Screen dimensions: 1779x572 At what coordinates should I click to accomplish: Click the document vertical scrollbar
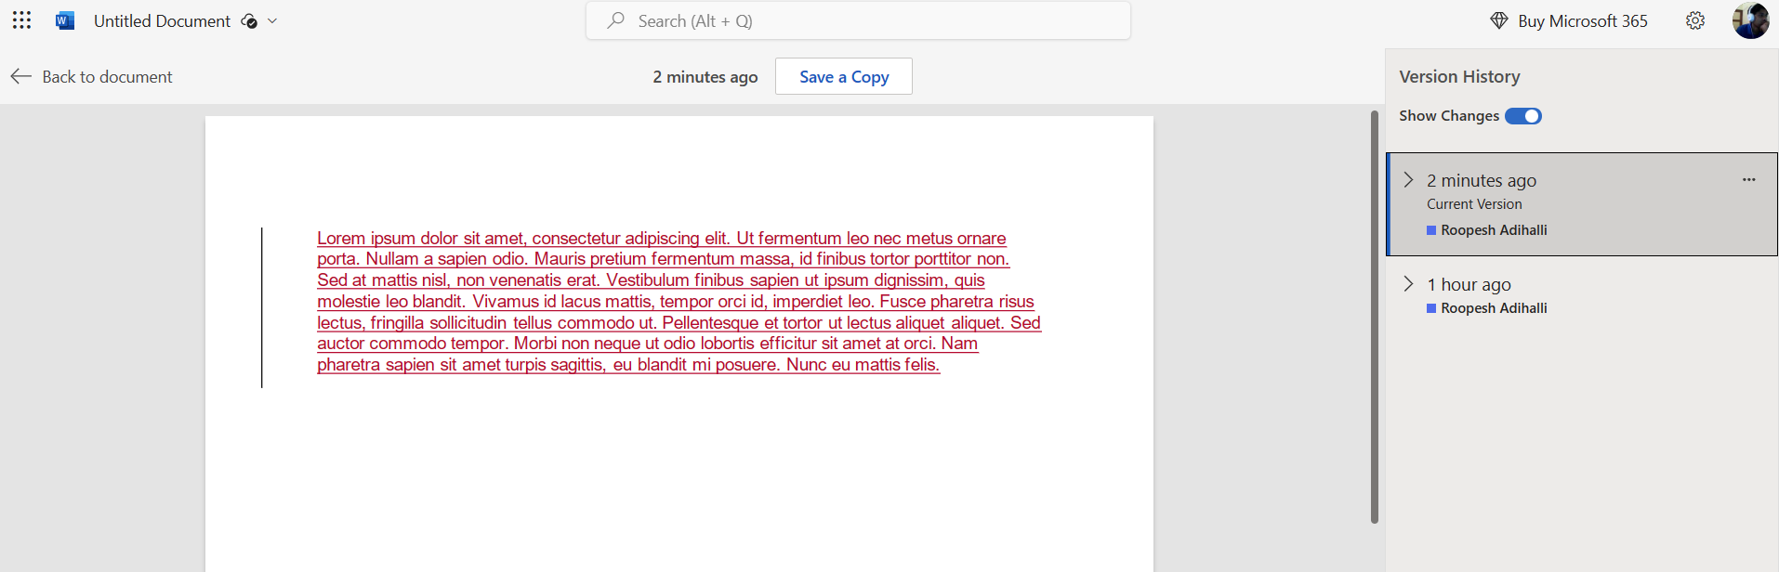pyautogui.click(x=1374, y=316)
